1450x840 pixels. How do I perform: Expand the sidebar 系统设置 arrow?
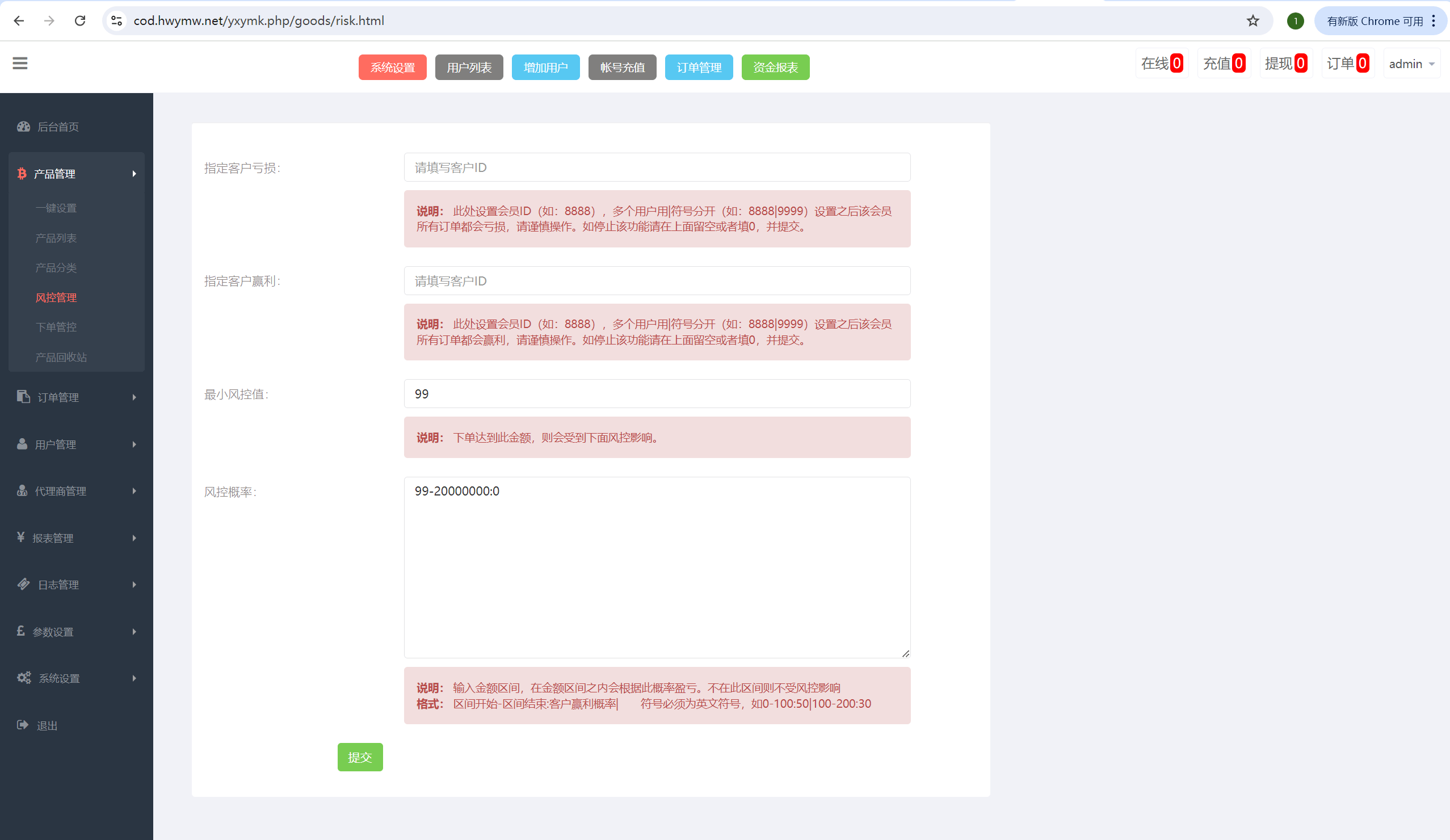tap(134, 678)
